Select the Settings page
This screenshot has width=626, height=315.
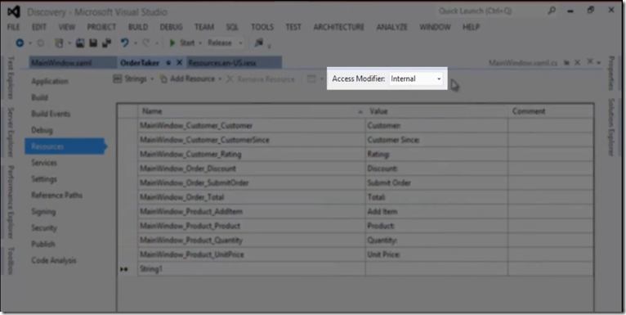click(44, 179)
